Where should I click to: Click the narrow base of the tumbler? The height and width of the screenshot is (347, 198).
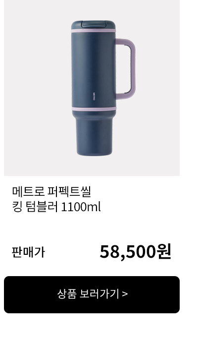coord(94,136)
